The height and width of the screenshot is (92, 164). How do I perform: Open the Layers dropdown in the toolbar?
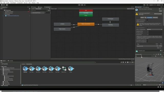point(152,5)
